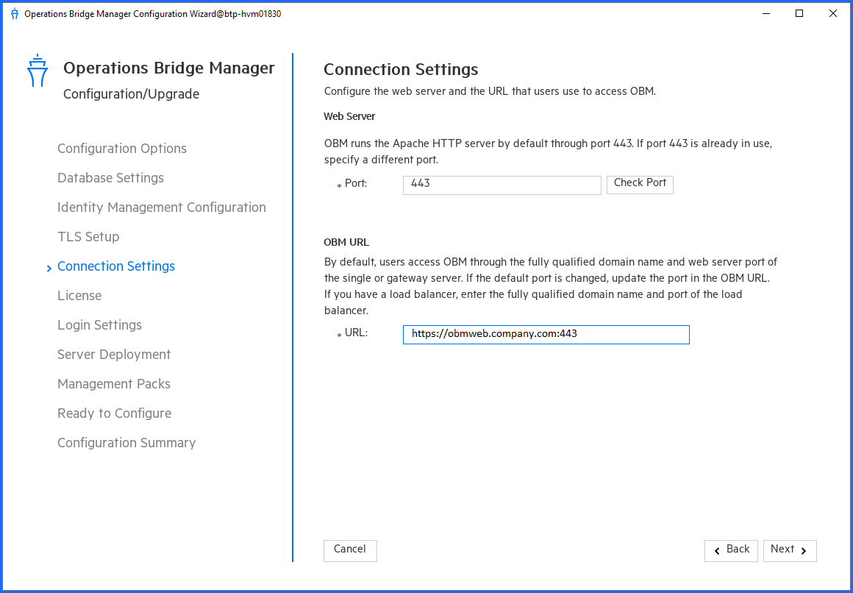Click the Operations Bridge Manager logo
The height and width of the screenshot is (593, 853).
pos(38,71)
